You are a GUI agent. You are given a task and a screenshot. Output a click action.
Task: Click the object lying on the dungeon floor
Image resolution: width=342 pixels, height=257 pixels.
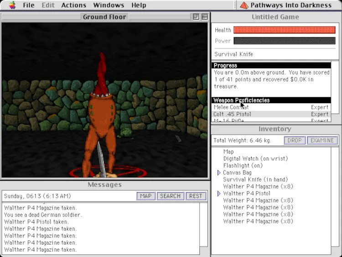[178, 138]
